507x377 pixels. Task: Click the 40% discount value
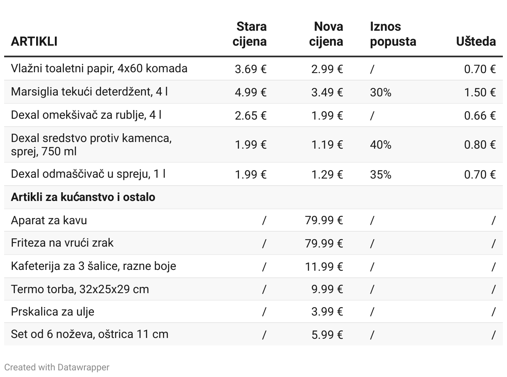coord(381,144)
